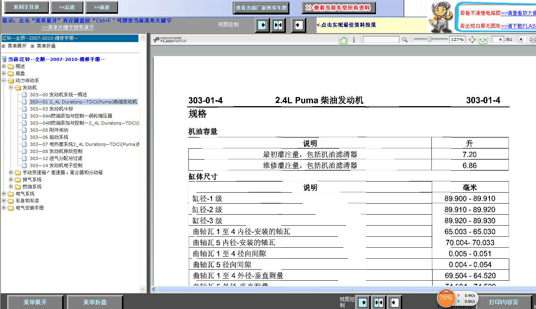Click page icon beside 303—06 起动系统

tap(25, 137)
